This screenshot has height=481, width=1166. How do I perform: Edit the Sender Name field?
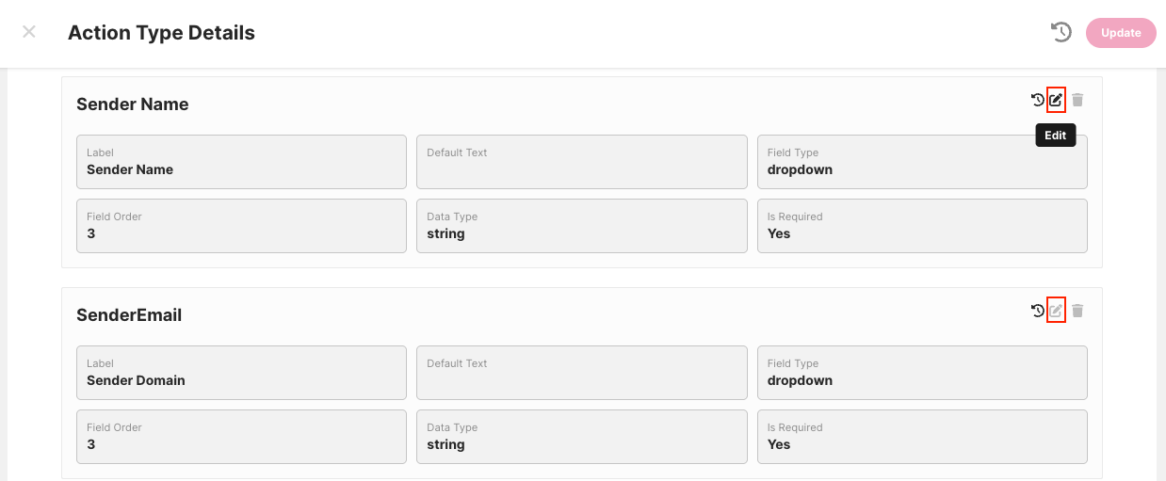[x=1056, y=100]
